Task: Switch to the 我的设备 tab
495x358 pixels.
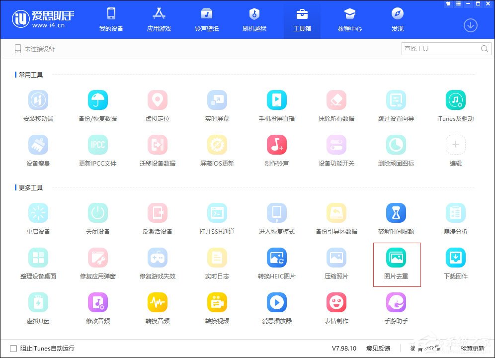Action: 111,20
